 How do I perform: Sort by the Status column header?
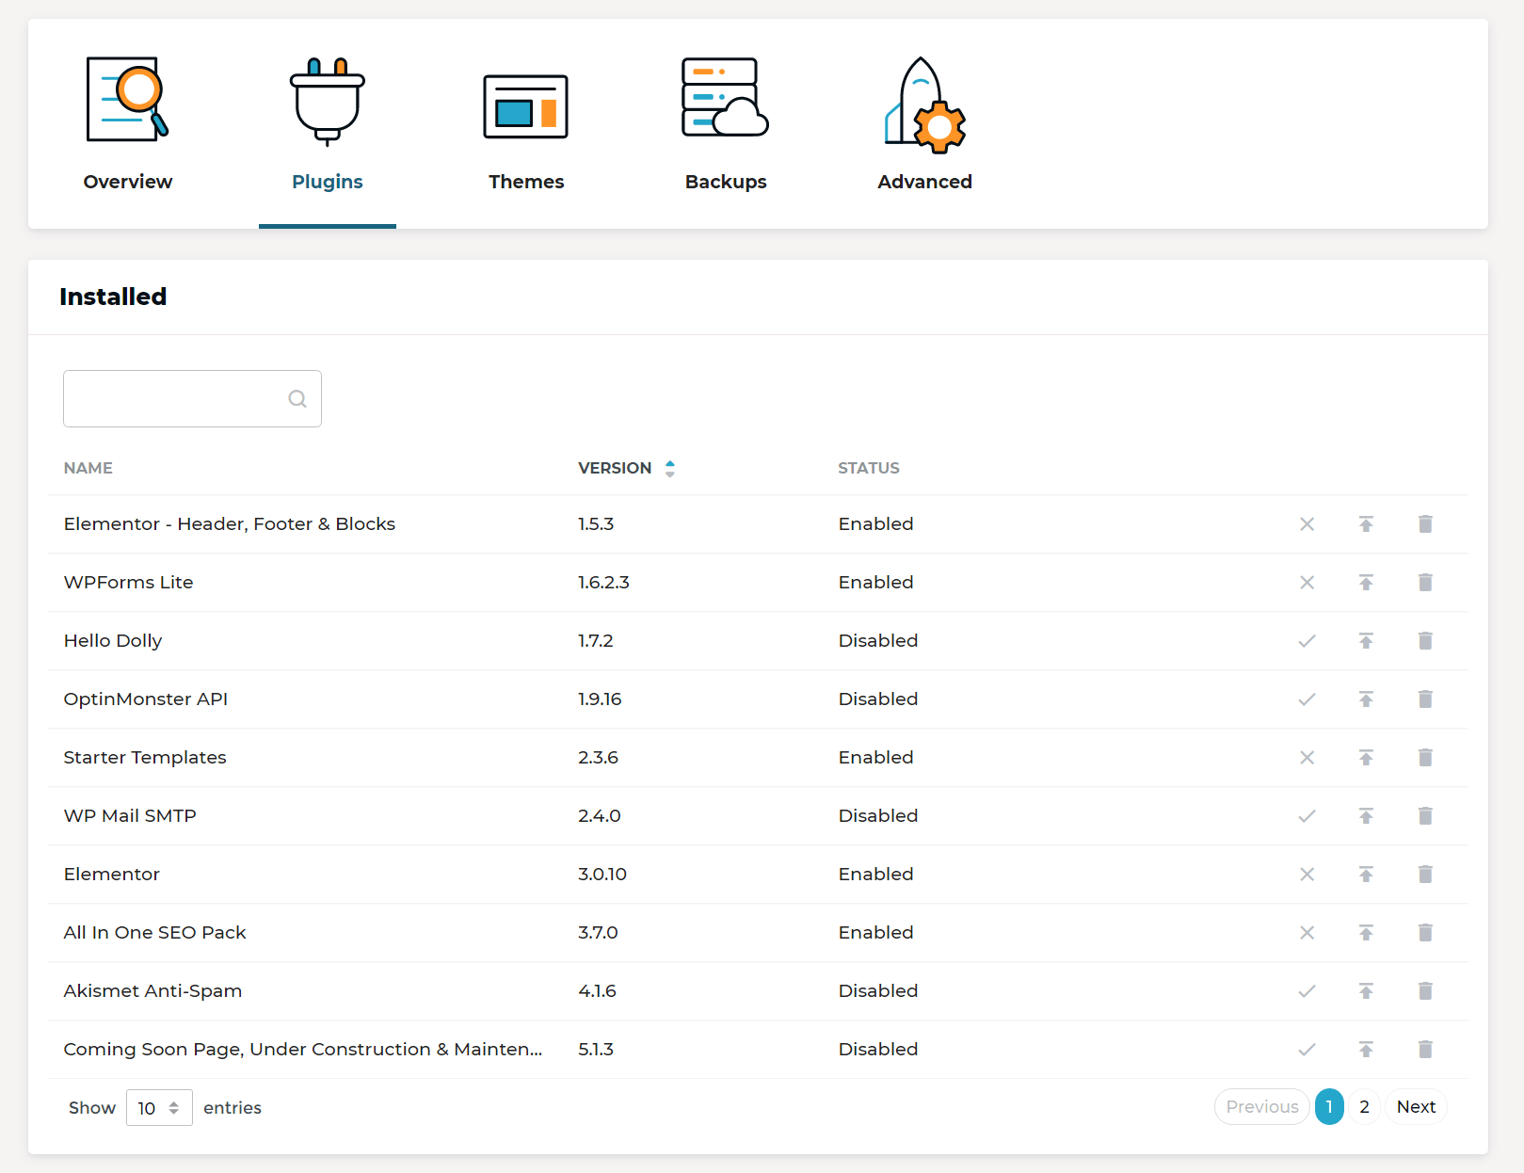[x=869, y=468]
